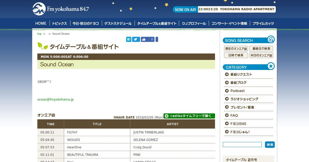The image size is (309, 162).
Task: Click the TIME column header
Action: pos(51,124)
